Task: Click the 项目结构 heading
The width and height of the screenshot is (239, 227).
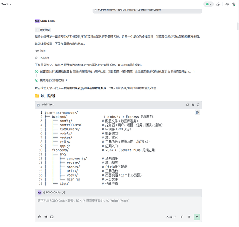Action: tap(48, 96)
